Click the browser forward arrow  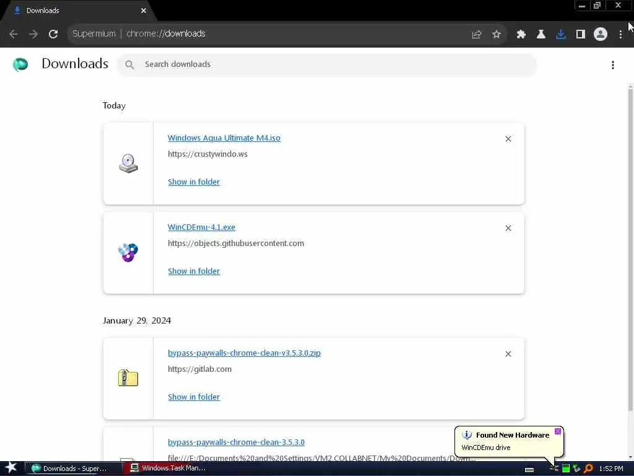pos(33,34)
